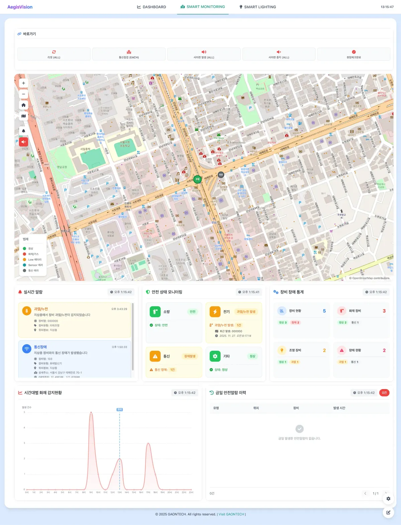
Task: Stop sirens with 사이렌 중지 (ALL)
Action: tap(279, 54)
